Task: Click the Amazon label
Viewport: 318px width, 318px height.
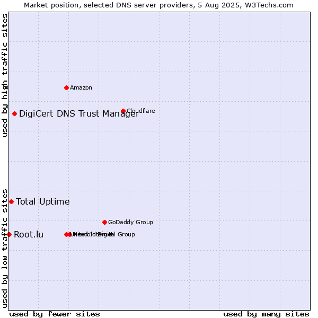Action: pyautogui.click(x=81, y=88)
